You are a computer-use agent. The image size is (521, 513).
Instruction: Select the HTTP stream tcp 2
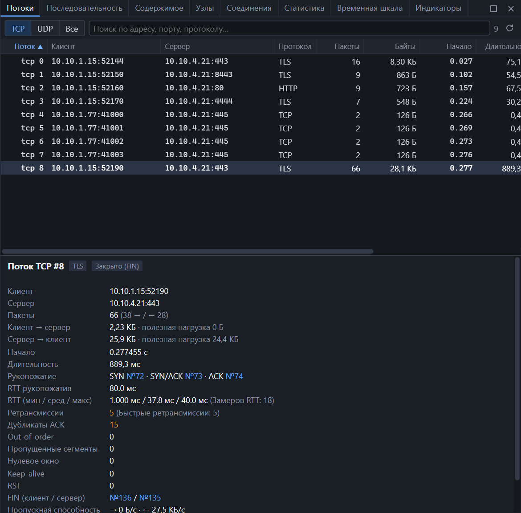261,88
